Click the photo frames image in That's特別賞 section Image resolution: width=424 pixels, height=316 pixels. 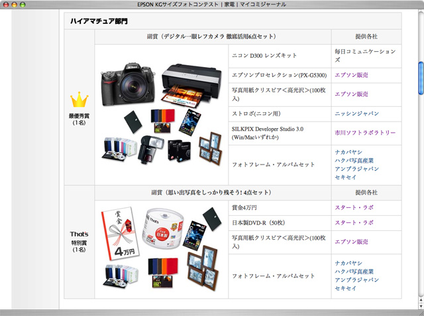pyautogui.click(x=203, y=268)
